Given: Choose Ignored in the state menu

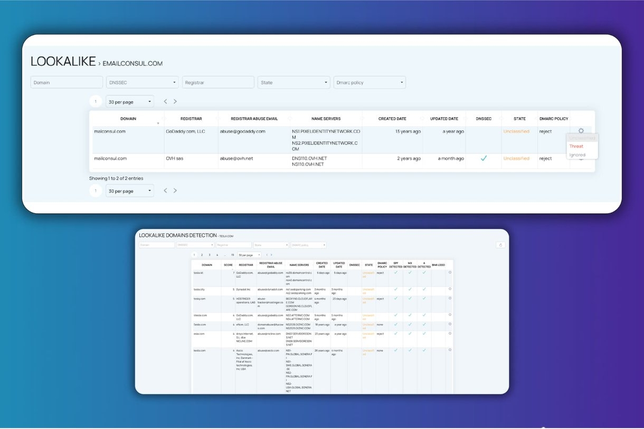Looking at the screenshot, I should (576, 155).
